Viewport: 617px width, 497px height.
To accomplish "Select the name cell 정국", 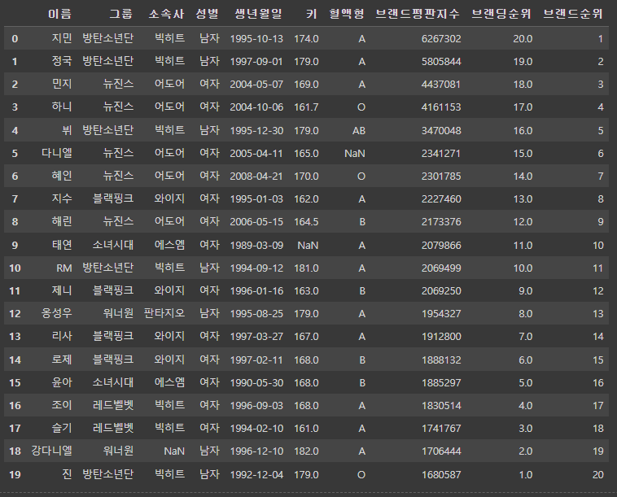I will coord(62,61).
